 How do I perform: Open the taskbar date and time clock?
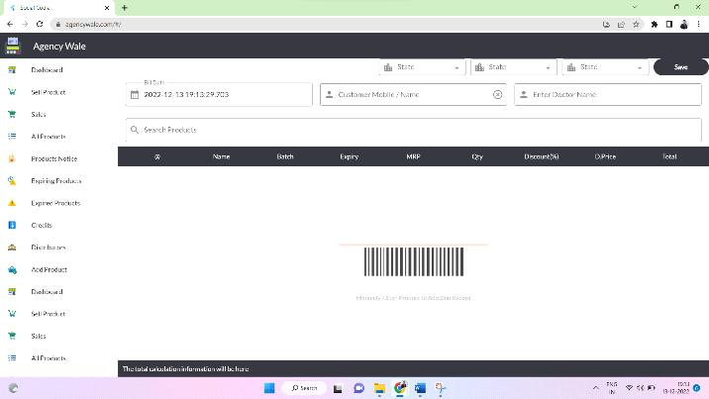[x=676, y=388]
